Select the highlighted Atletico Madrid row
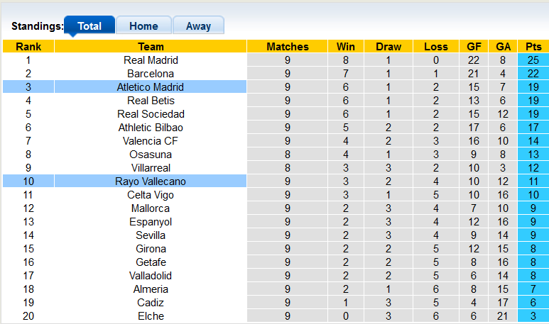 pos(151,87)
